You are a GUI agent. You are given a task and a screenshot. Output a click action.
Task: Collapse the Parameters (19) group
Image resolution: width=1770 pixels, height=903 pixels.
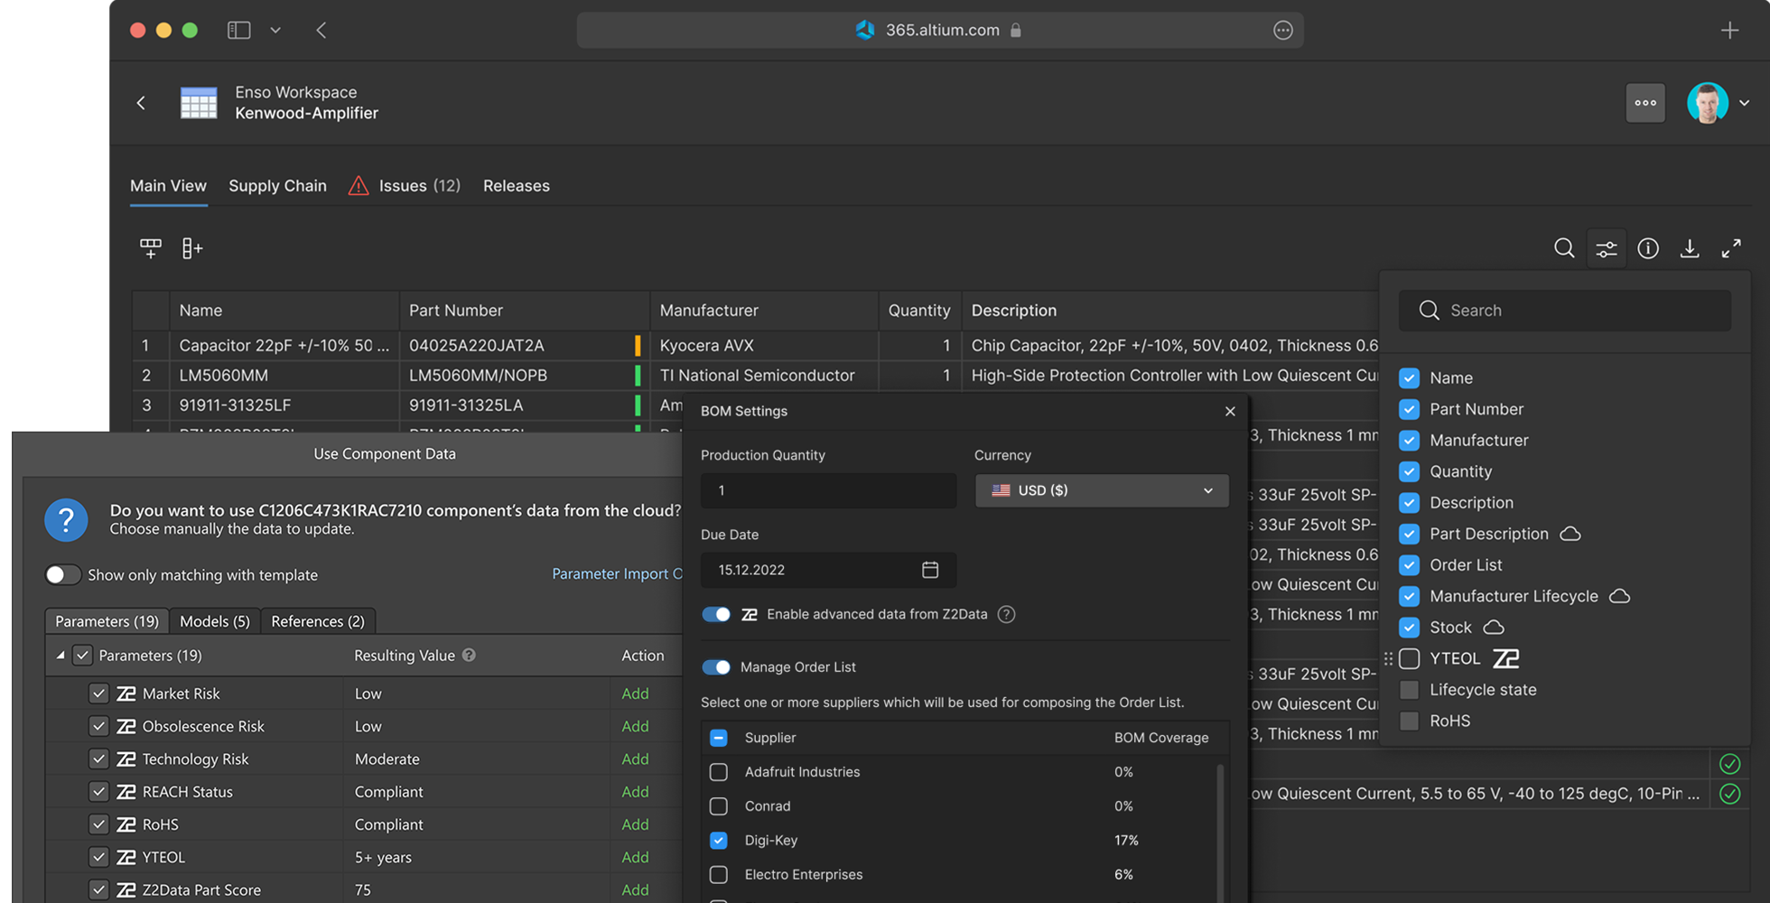(x=60, y=656)
